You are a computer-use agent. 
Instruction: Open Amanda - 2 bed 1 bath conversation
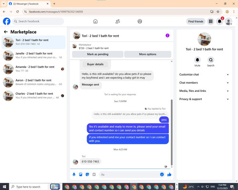click(x=33, y=69)
